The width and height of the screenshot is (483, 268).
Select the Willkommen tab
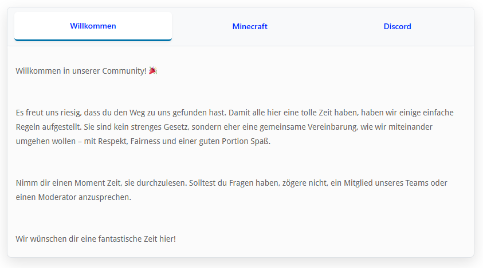click(93, 26)
